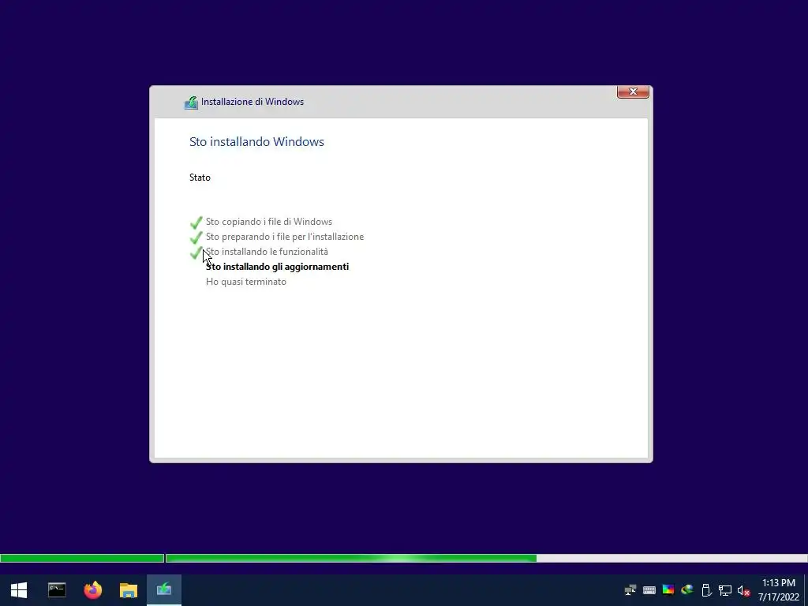Click the bold "Sto installando gli aggiornamenti" step
Viewport: 808px width, 606px height.
[277, 267]
